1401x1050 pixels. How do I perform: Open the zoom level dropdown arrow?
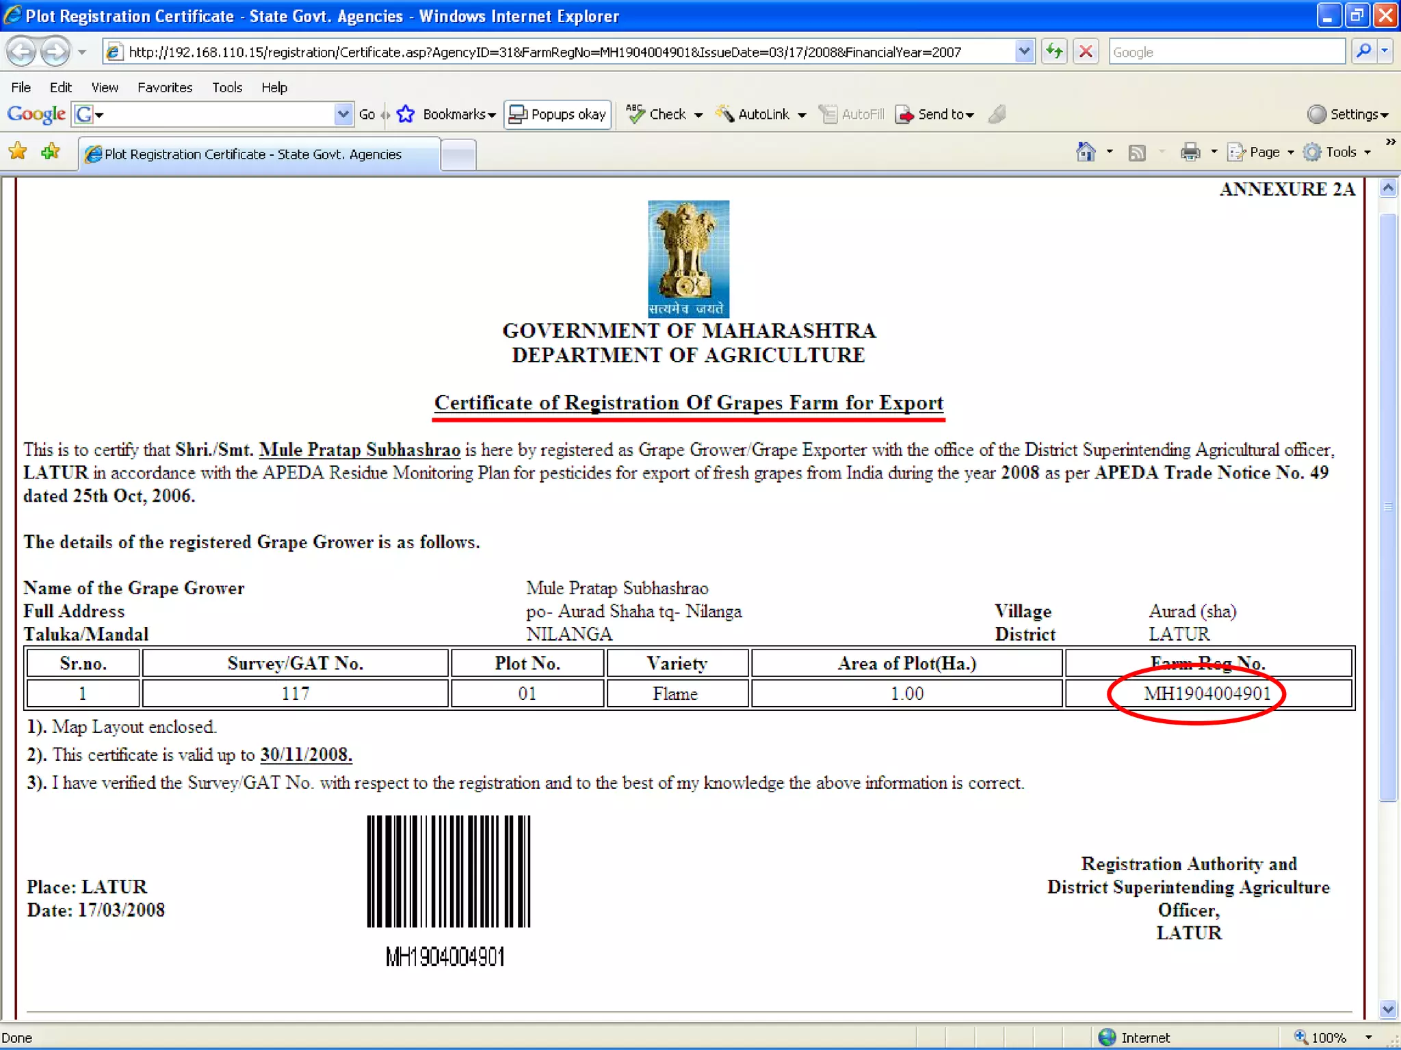(1368, 1038)
